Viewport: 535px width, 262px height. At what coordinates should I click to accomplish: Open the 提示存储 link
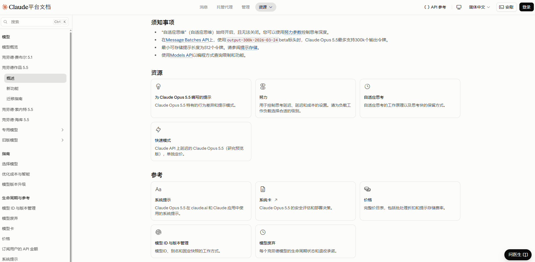249,48
